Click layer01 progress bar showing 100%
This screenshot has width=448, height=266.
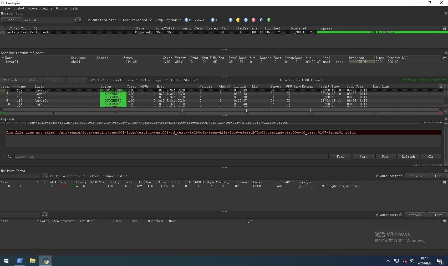point(362,62)
